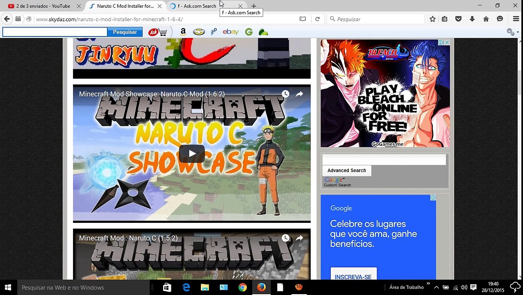Click the Google Custom Search input field
523x295 pixels.
pyautogui.click(x=384, y=159)
